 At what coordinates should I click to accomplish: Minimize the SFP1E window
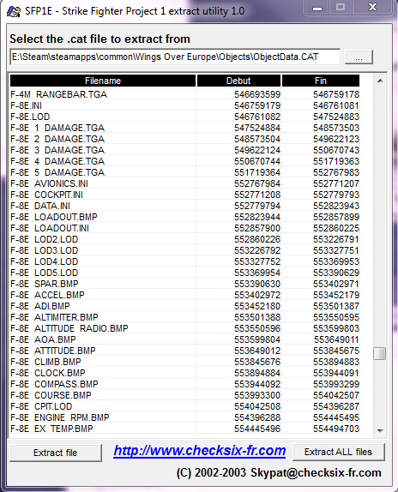pyautogui.click(x=317, y=8)
